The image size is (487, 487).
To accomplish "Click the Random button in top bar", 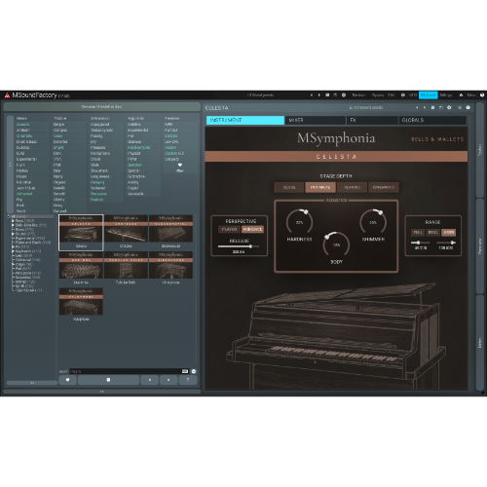I will pos(358,95).
